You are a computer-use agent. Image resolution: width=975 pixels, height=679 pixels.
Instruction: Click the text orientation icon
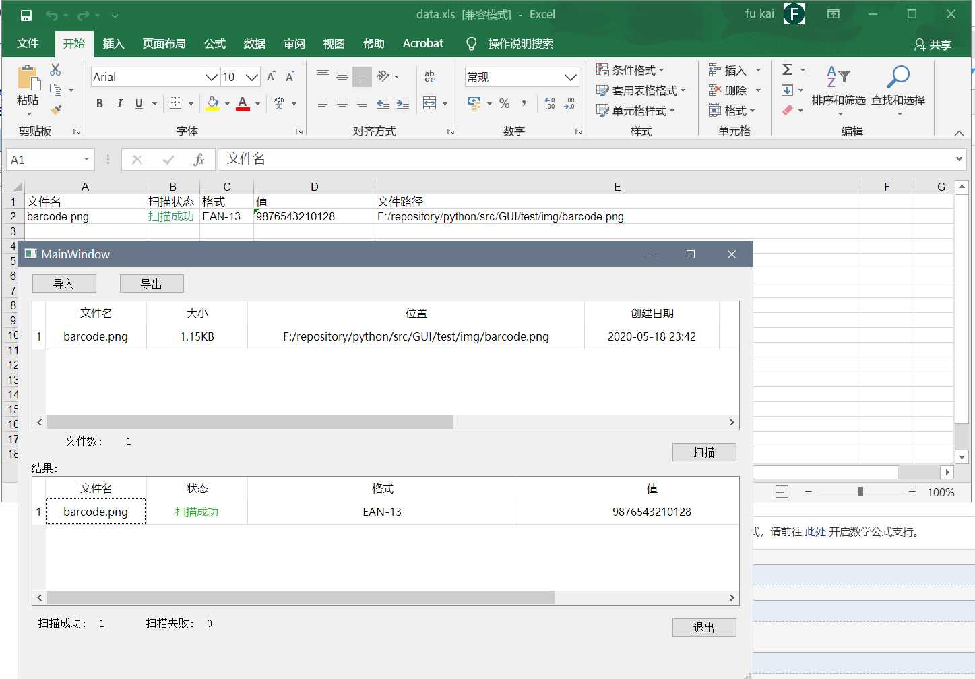[384, 76]
